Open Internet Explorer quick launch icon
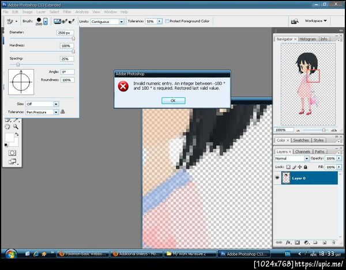The image size is (346, 270). pos(36,254)
